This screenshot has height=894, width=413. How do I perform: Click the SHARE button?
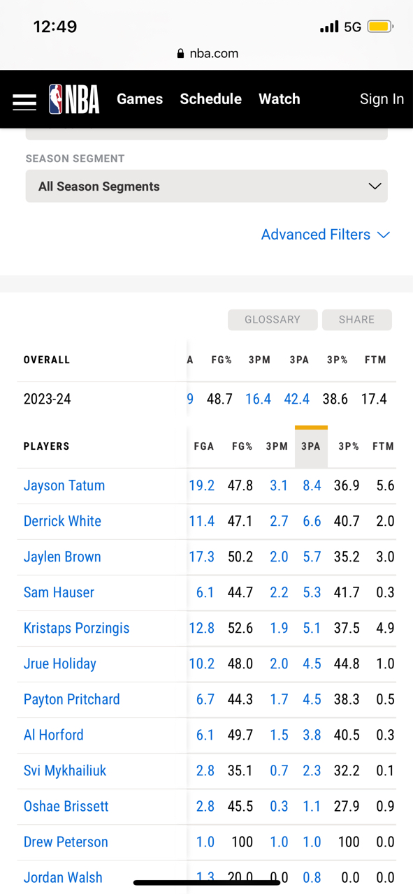356,320
